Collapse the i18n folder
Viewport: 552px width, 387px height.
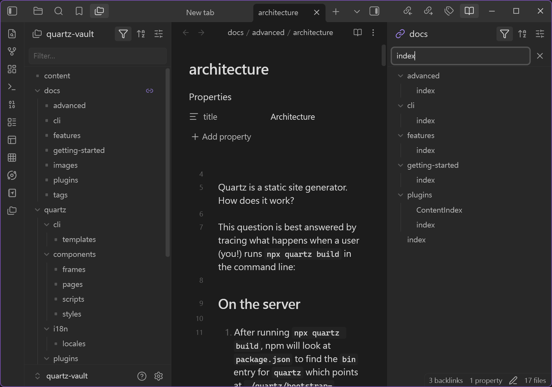point(47,329)
